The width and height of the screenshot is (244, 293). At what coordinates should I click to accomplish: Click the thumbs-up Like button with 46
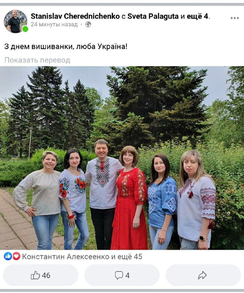[41, 275]
